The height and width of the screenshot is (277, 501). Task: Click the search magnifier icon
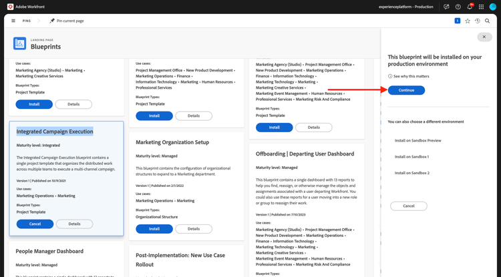coord(488,21)
